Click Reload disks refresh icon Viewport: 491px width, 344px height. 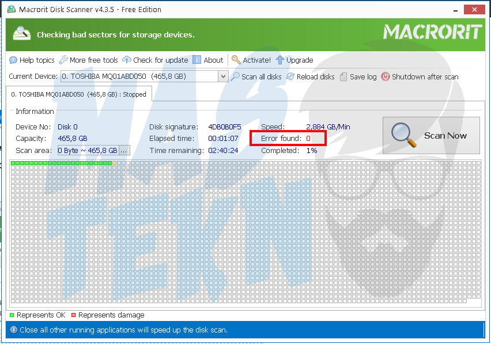click(x=290, y=77)
